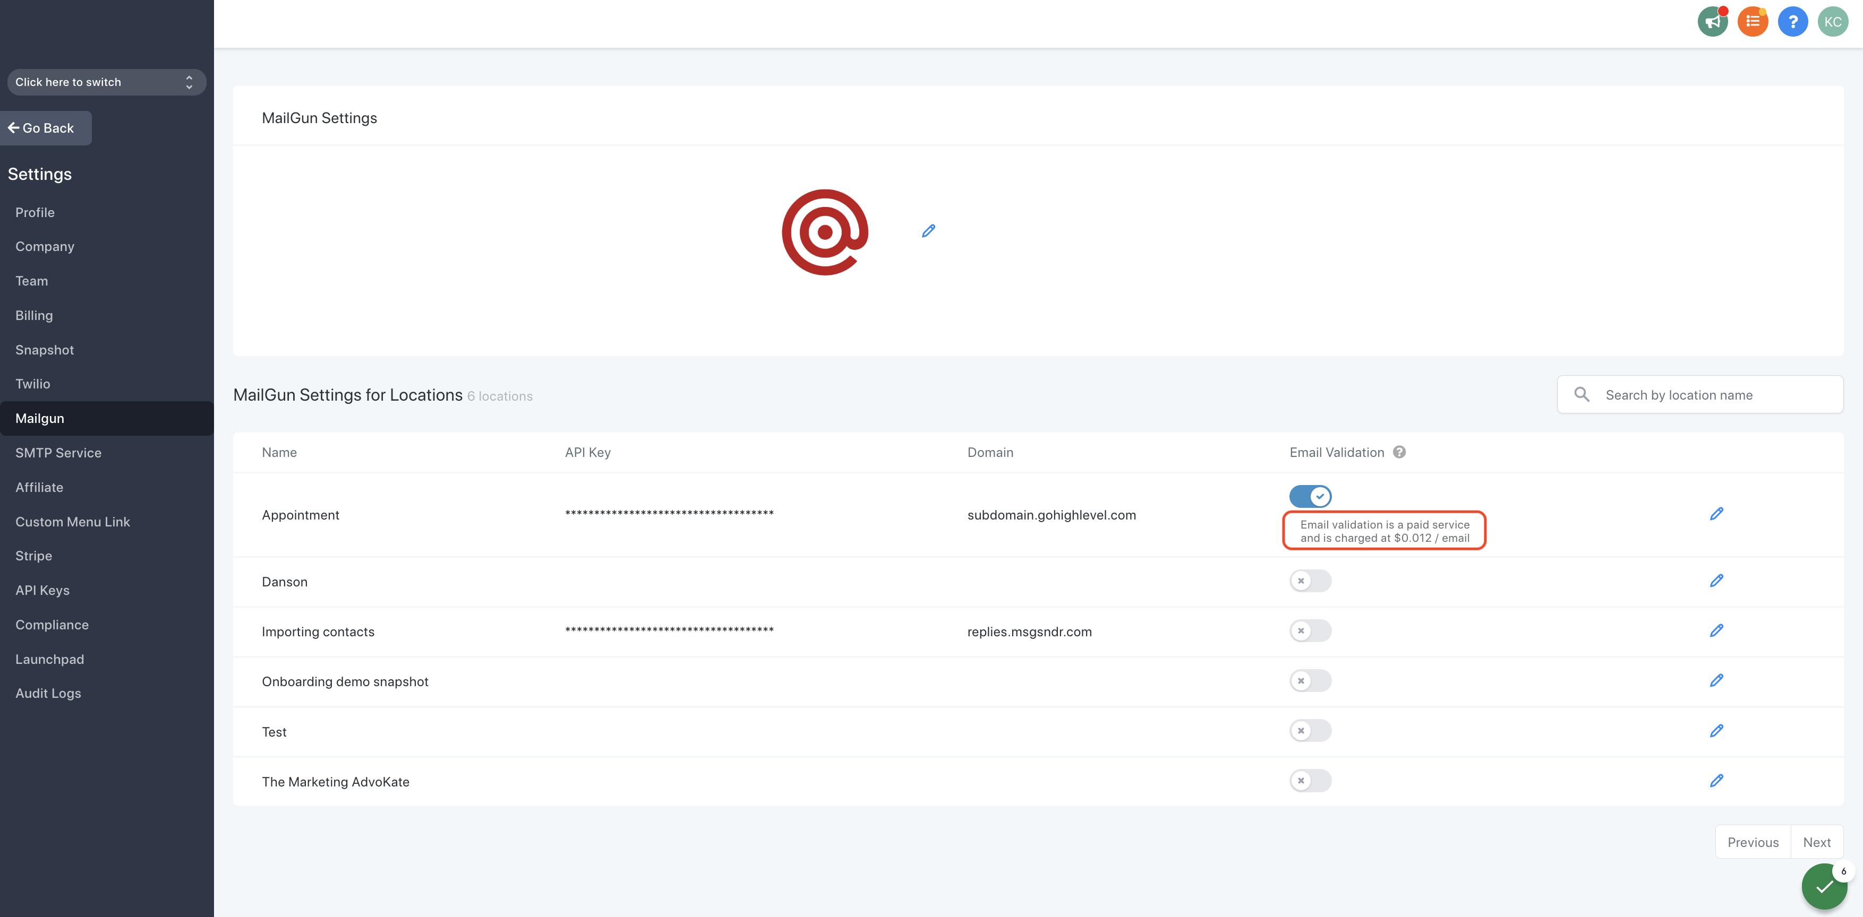Image resolution: width=1863 pixels, height=917 pixels.
Task: Click the search magnifier icon
Action: 1582,394
